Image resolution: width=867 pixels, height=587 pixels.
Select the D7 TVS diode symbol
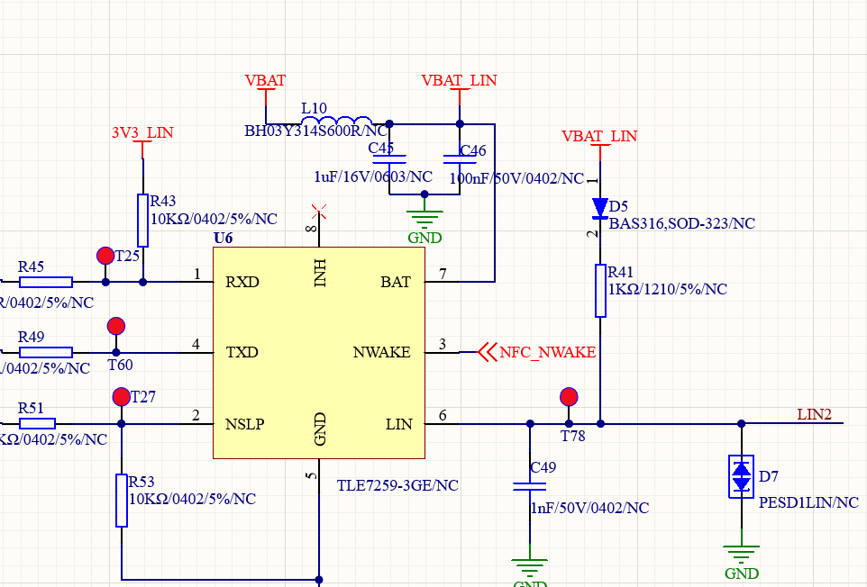[741, 476]
